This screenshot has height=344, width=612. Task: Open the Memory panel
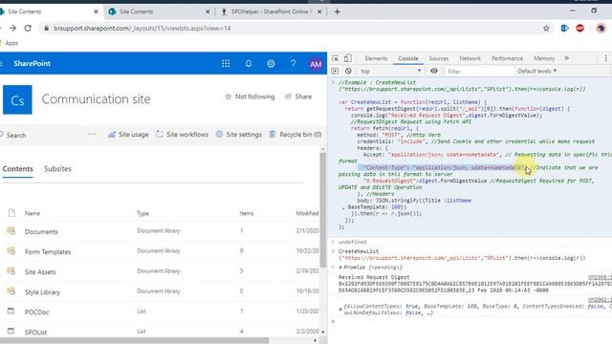pos(544,58)
